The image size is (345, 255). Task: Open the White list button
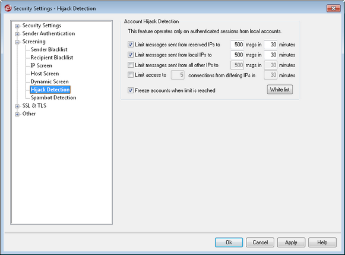pos(280,90)
